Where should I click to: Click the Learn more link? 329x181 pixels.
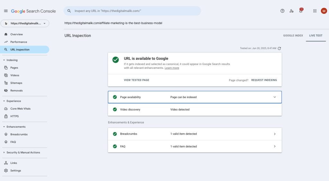tap(172, 68)
